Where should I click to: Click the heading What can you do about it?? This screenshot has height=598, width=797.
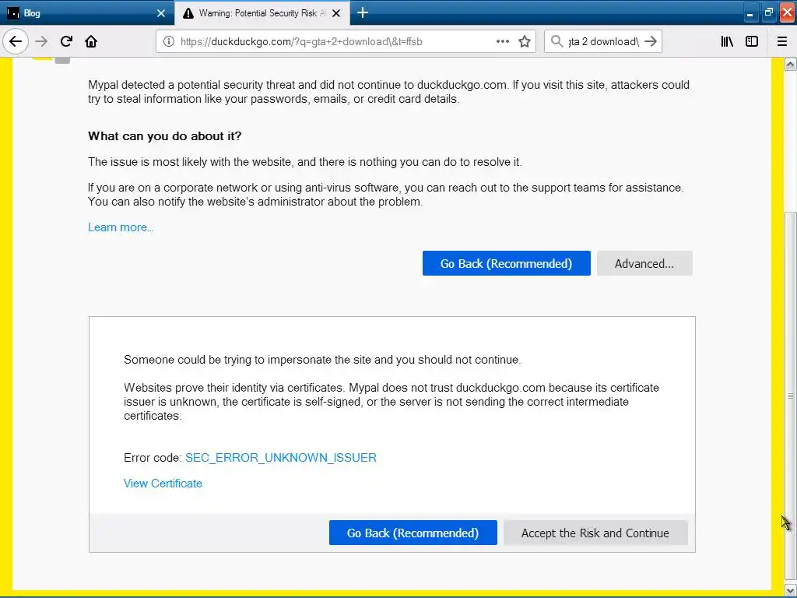165,136
